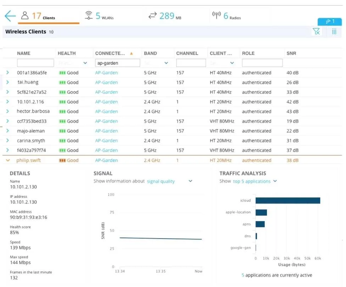Sort by the Connected To column arrow
This screenshot has width=346, height=287.
pyautogui.click(x=132, y=54)
